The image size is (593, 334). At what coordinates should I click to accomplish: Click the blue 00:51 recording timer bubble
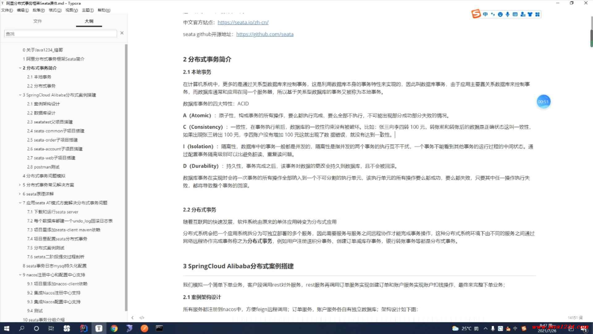543,101
